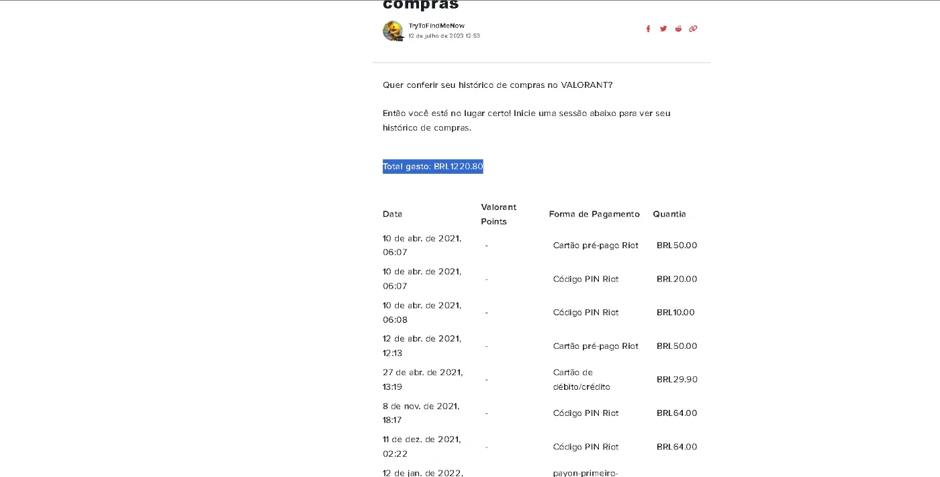Select Cartão pré-pago Riot in the 12 de abr. row
The image size is (940, 477).
tap(596, 346)
